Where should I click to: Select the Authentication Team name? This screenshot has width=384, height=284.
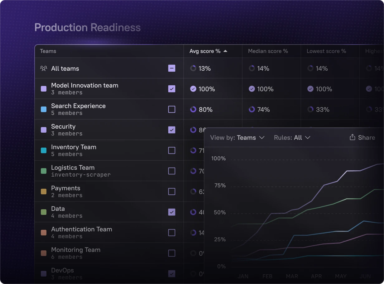coord(81,230)
